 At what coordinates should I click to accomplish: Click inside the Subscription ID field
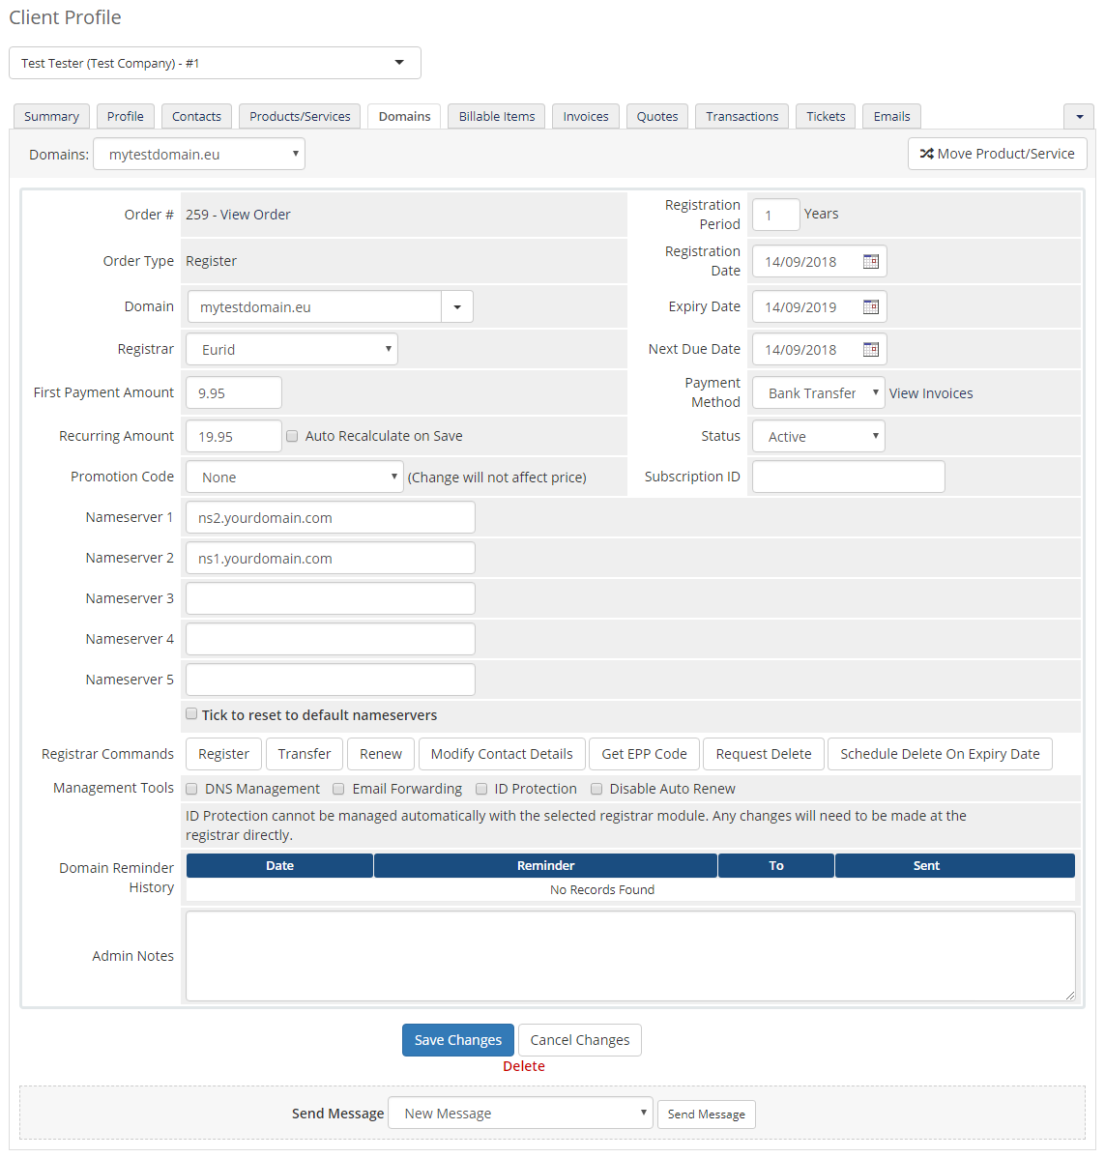pos(848,477)
